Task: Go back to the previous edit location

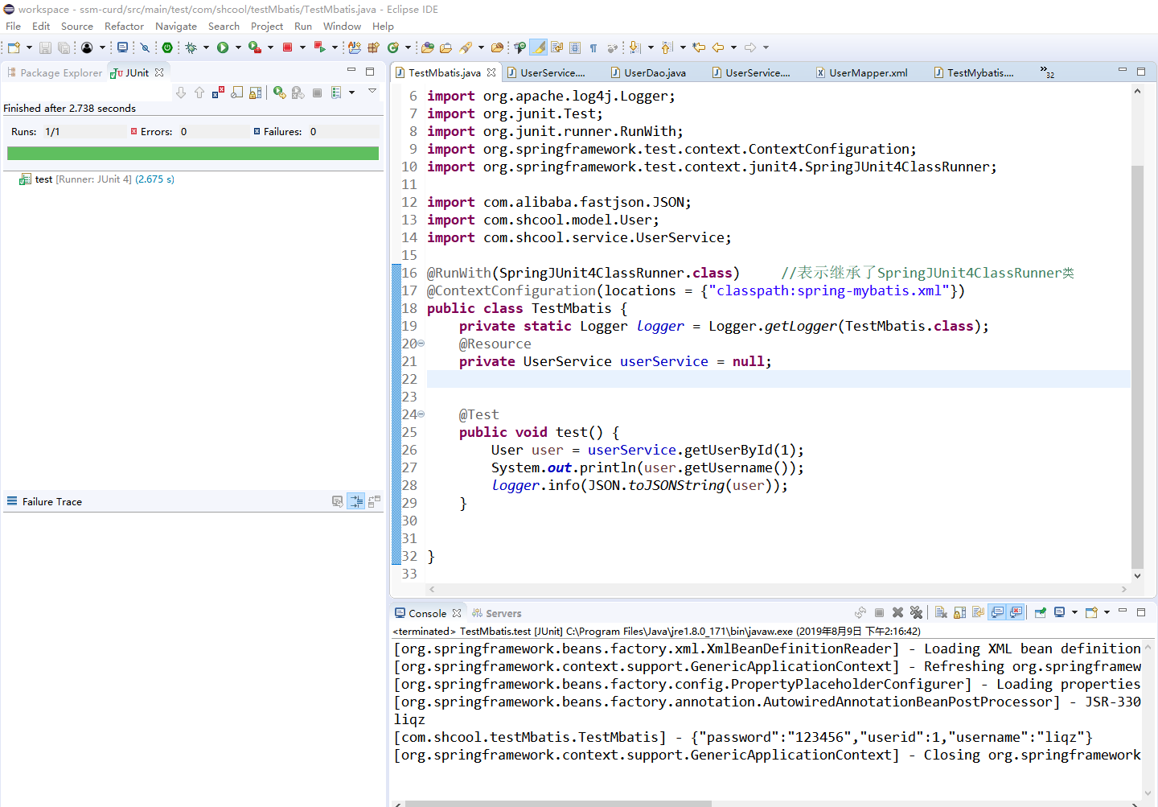Action: [718, 48]
